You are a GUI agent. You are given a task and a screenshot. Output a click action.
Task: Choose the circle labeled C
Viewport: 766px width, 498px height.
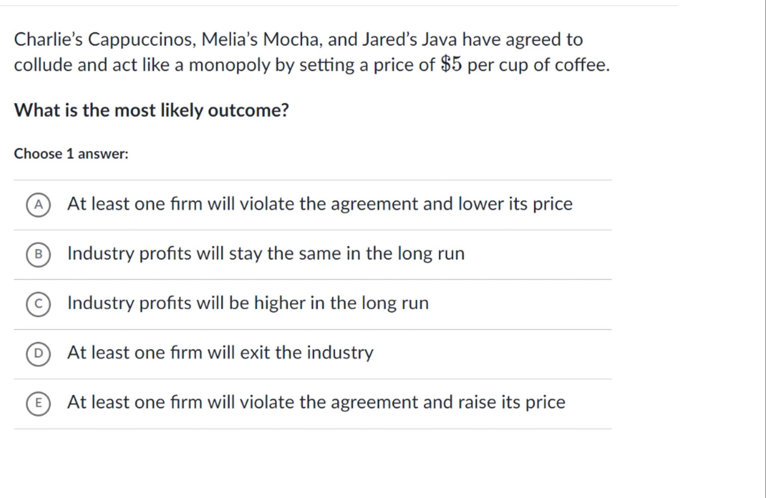38,304
